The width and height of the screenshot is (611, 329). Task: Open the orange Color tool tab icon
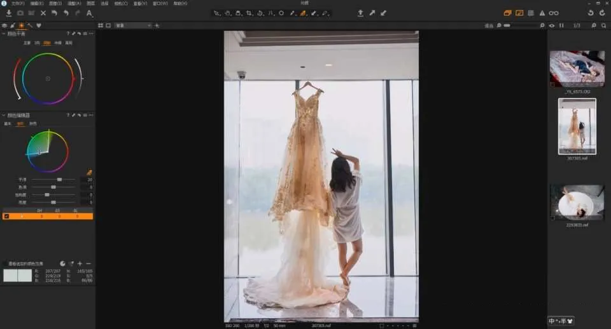pyautogui.click(x=21, y=25)
